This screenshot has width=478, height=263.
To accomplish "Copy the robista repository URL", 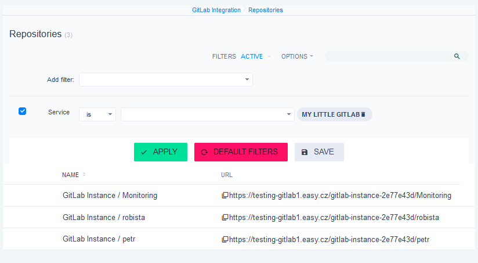I will pos(225,218).
